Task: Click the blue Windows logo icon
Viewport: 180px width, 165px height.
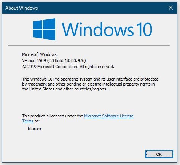Action: pos(44,29)
